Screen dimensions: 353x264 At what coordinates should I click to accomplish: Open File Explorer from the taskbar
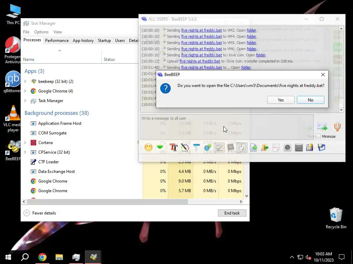(59, 257)
